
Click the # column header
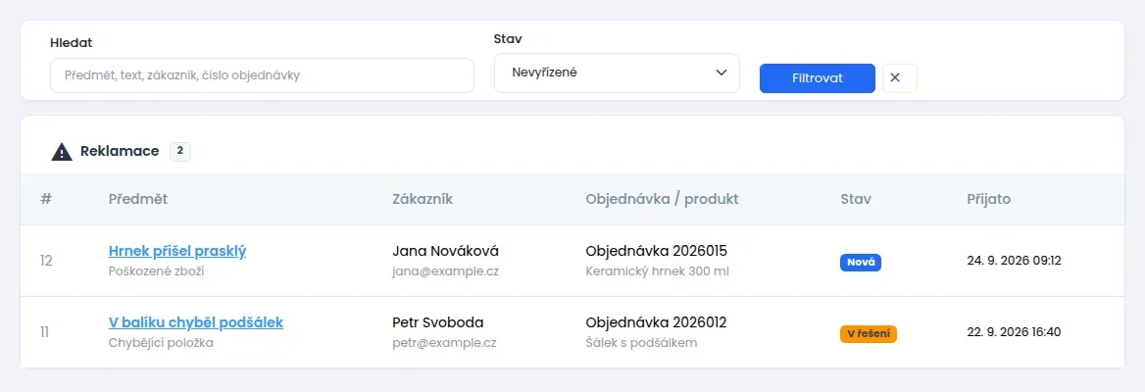tap(46, 199)
